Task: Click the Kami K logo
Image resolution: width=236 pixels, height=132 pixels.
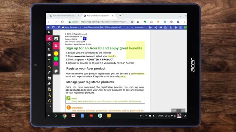Action: tap(48, 27)
